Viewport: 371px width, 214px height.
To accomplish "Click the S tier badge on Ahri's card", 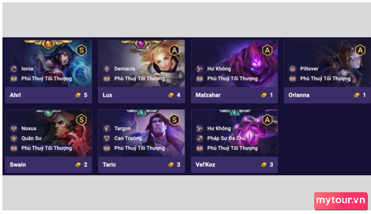I will coord(82,50).
